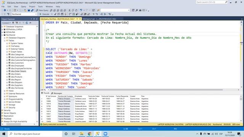Open the Tools menu
The height and width of the screenshot is (137, 244).
[40, 6]
